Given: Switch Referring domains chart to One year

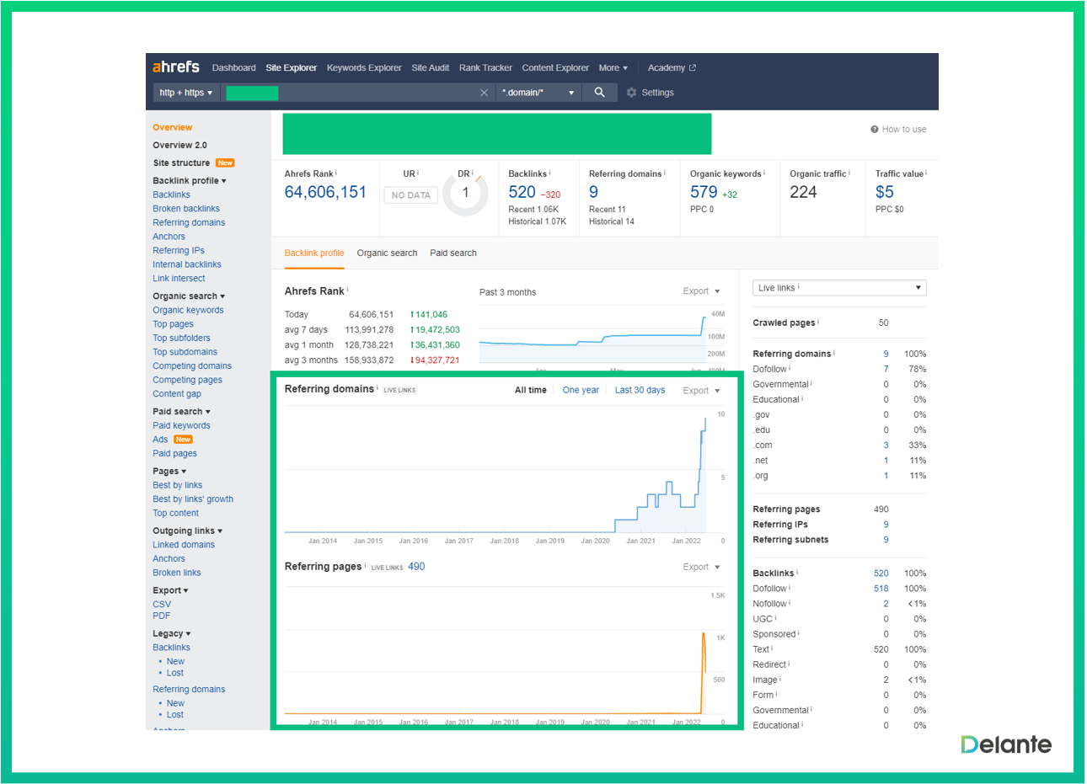Looking at the screenshot, I should tap(581, 390).
